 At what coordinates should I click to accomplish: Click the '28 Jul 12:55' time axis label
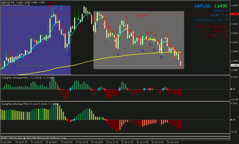[x=142, y=142]
